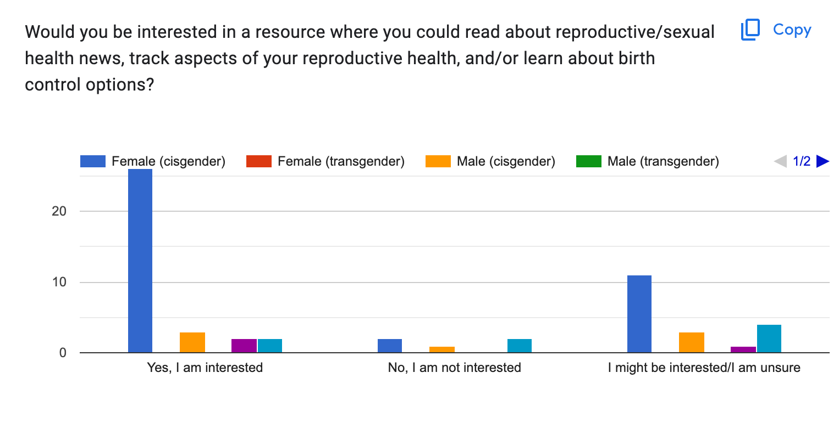Image resolution: width=839 pixels, height=429 pixels.
Task: Go to next legend page arrow
Action: point(823,161)
